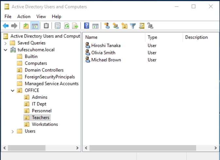Select the Managed Service Accounts container
Screen dimensions: 220x160
pos(52,84)
